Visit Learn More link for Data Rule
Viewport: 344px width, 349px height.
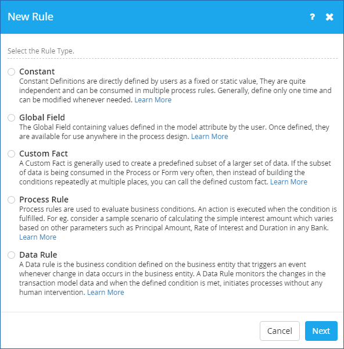click(106, 292)
